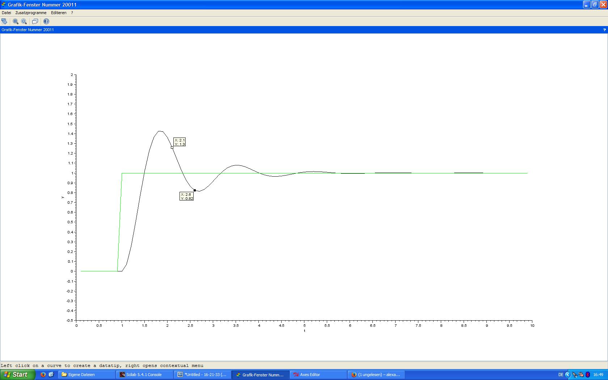
Task: Open the Zusatzprogramme menu
Action: (x=31, y=13)
